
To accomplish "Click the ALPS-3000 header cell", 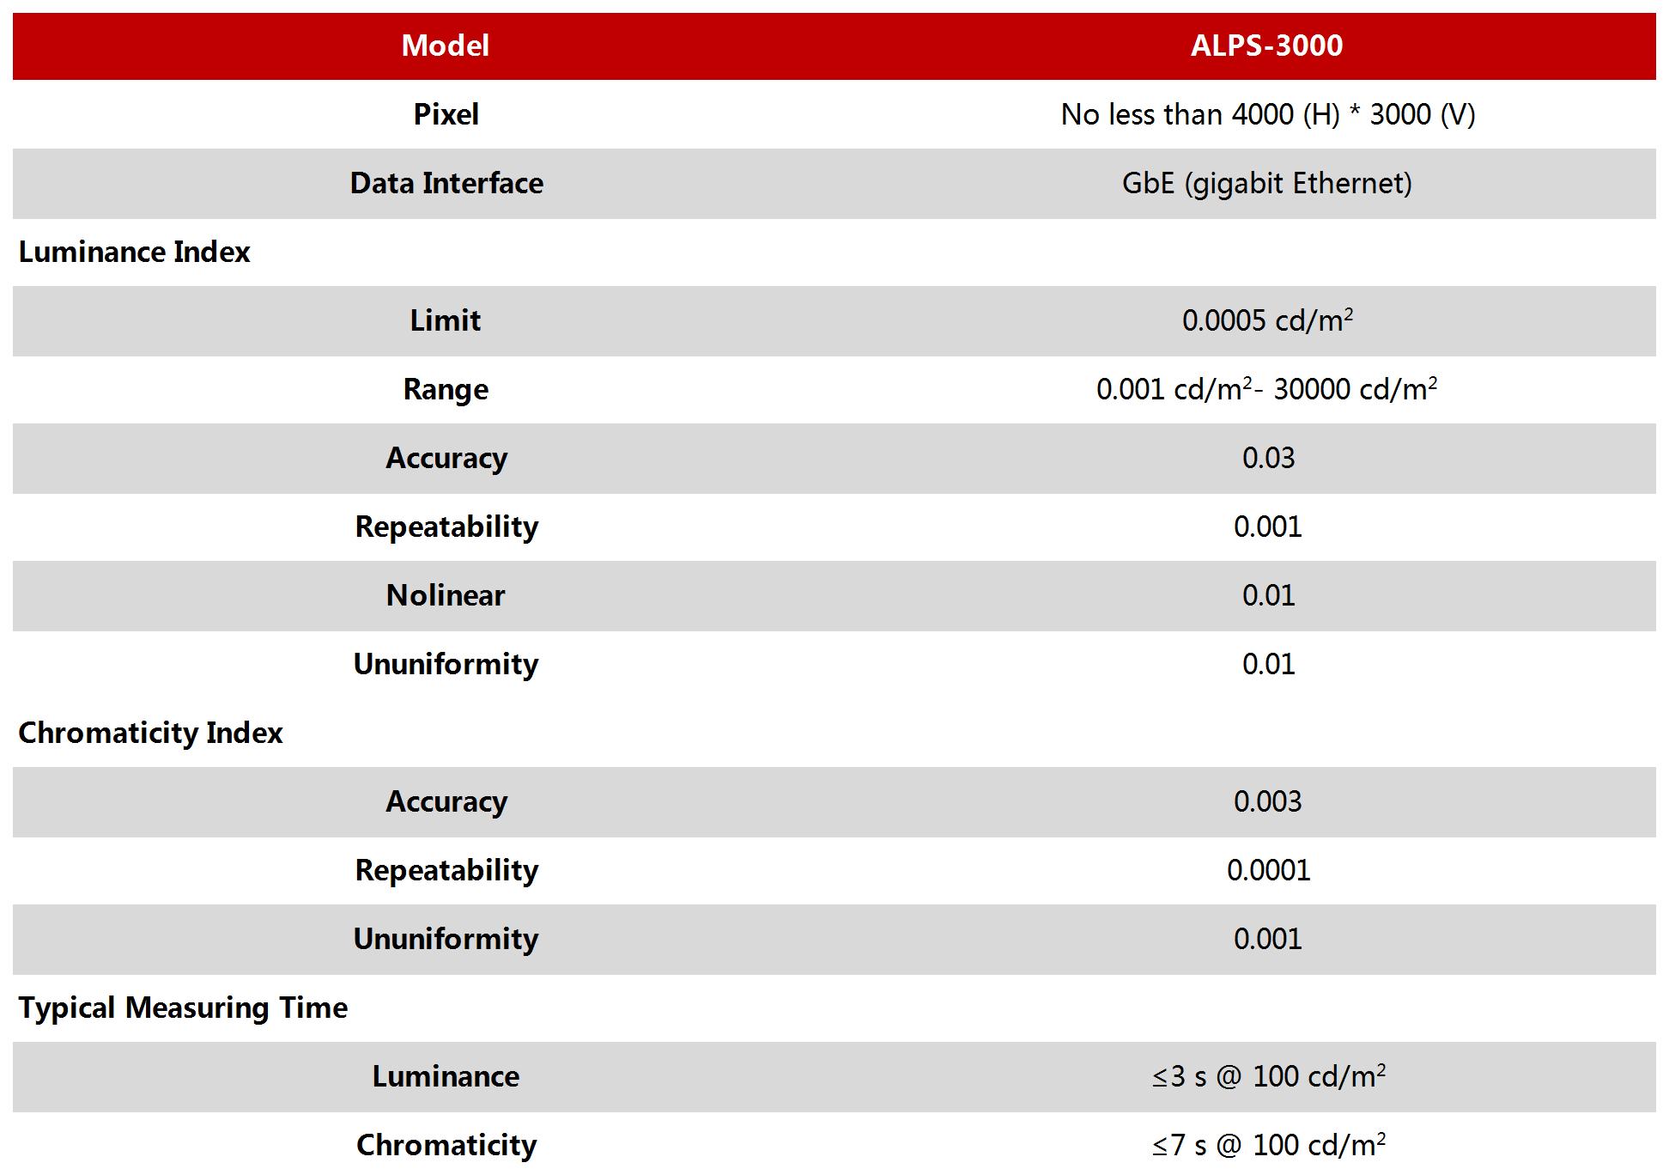I will tap(1266, 46).
